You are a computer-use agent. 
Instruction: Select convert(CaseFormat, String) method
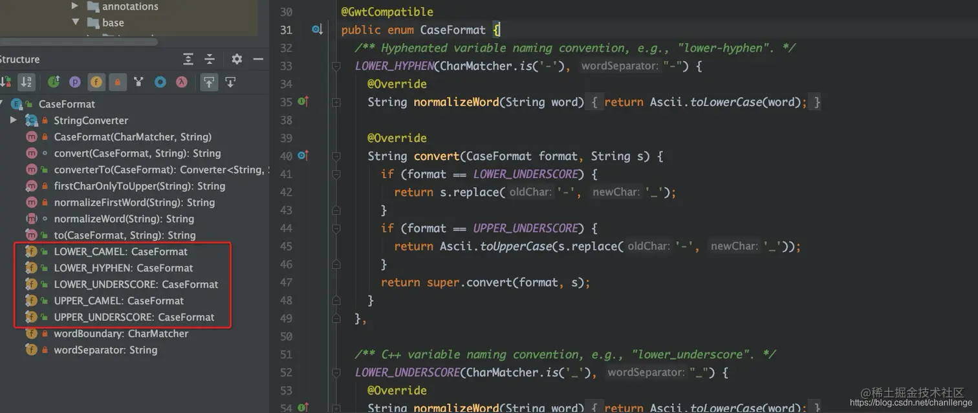137,154
